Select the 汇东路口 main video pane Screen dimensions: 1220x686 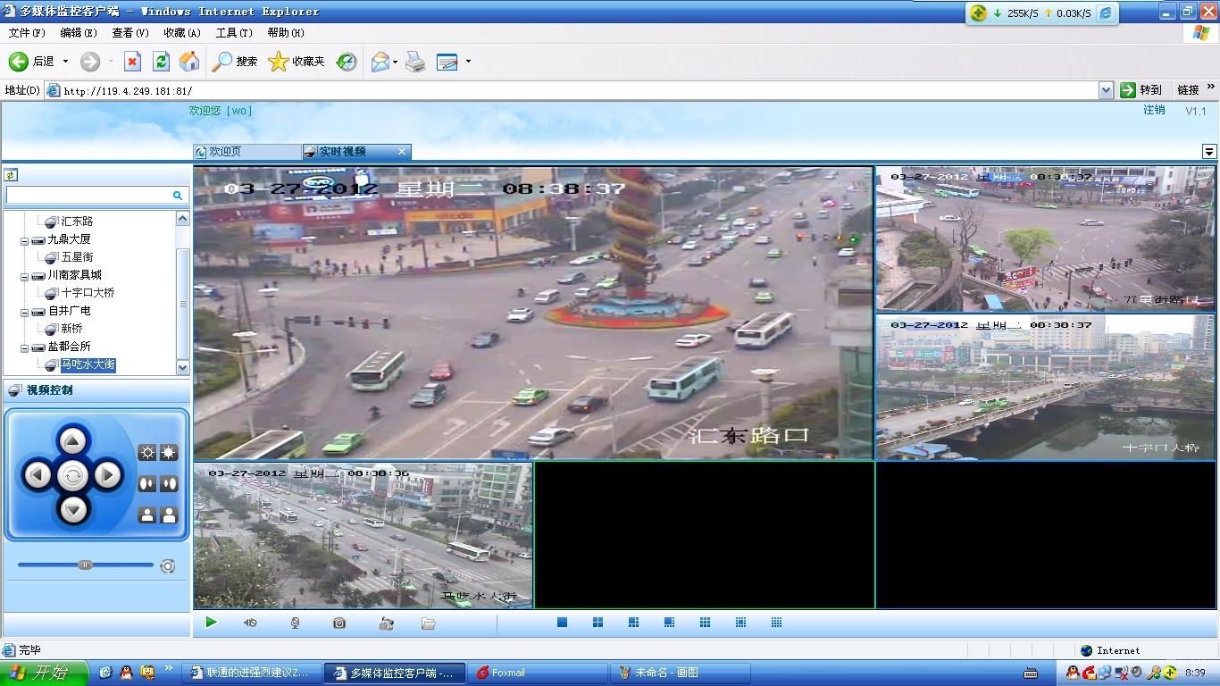533,313
